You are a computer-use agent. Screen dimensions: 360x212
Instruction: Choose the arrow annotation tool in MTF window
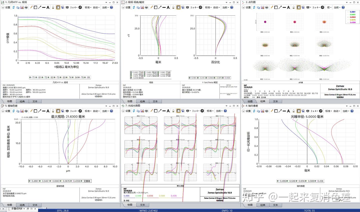click(x=39, y=7)
